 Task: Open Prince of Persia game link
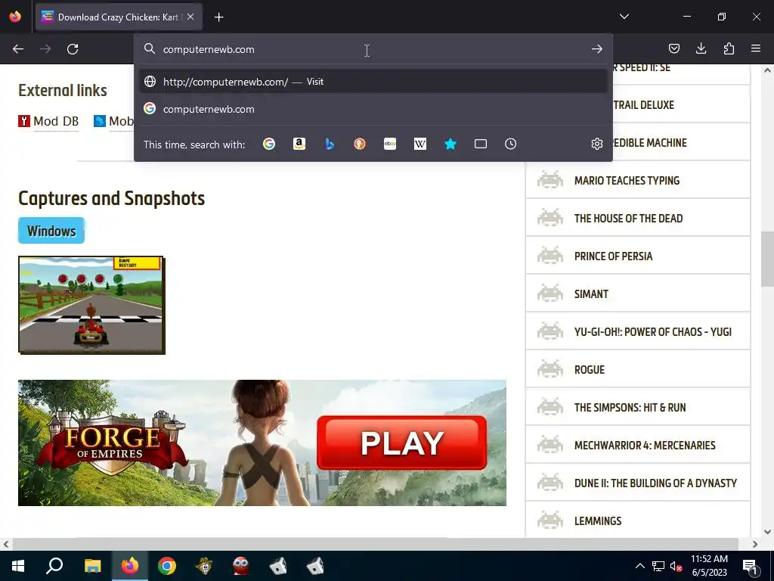(613, 256)
